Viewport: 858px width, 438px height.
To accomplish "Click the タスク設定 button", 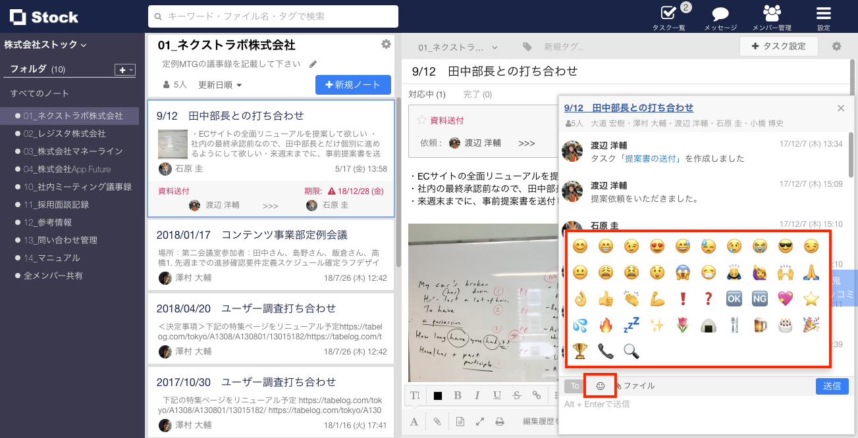I will [779, 47].
